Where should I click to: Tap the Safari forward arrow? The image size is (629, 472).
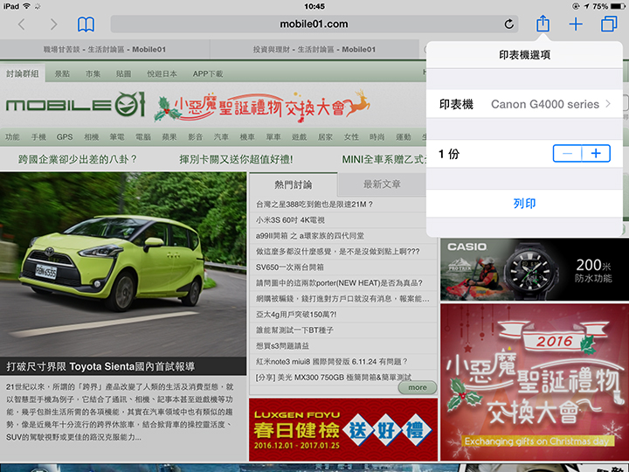tap(53, 24)
